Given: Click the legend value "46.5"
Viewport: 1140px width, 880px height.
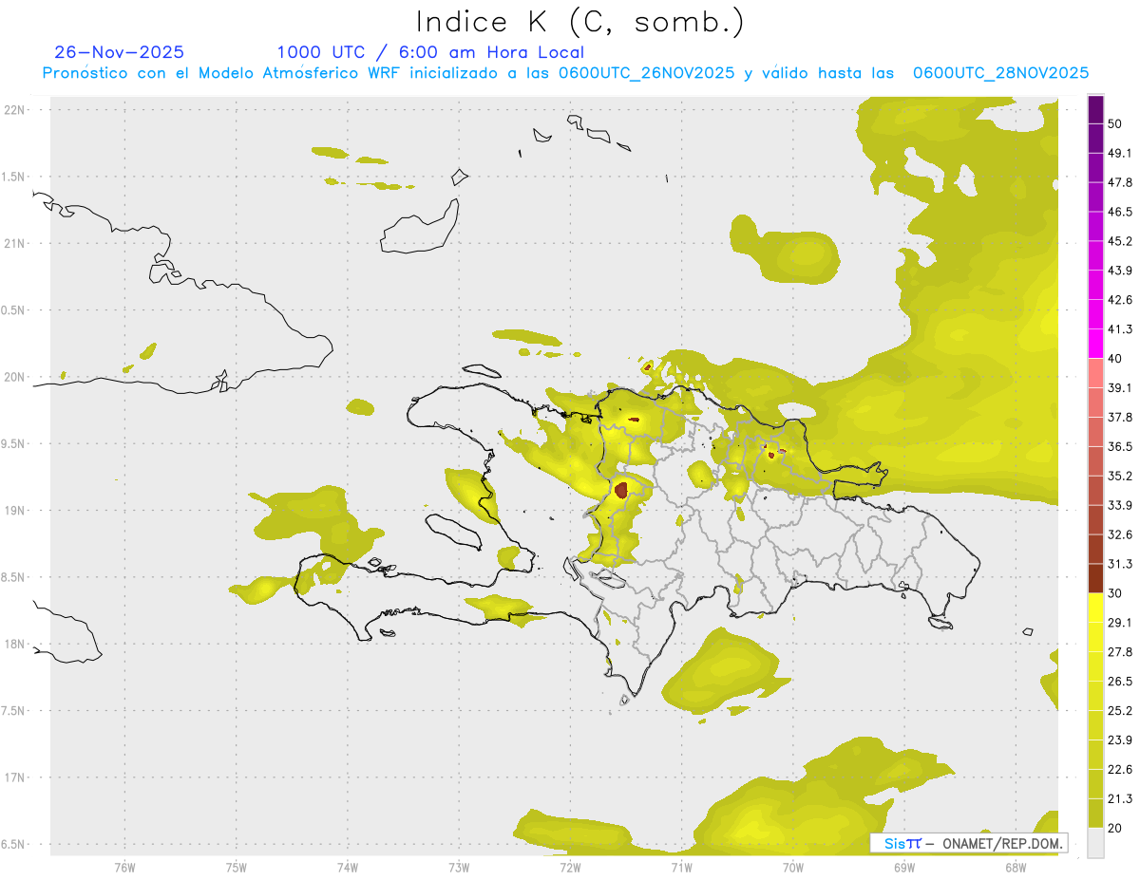Looking at the screenshot, I should coord(1119,213).
